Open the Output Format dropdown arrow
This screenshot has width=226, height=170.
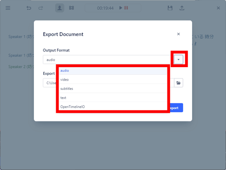pyautogui.click(x=178, y=59)
